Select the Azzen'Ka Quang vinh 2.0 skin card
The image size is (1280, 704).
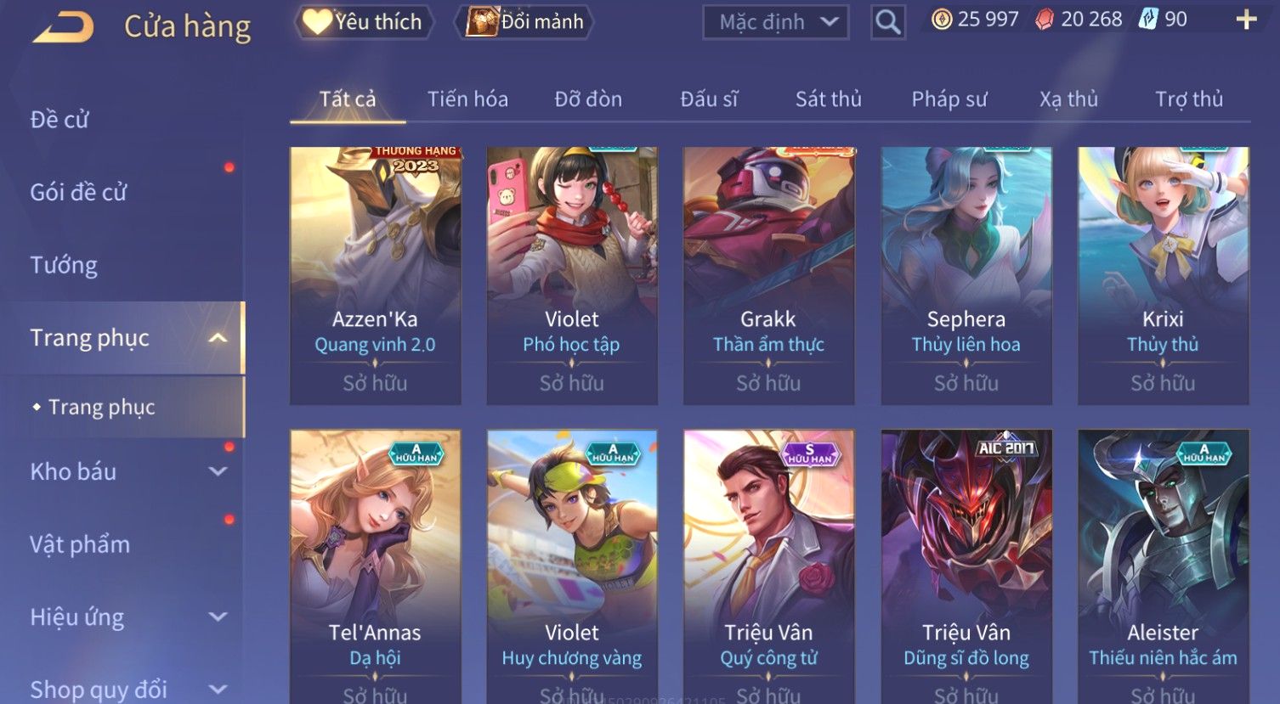coord(375,276)
